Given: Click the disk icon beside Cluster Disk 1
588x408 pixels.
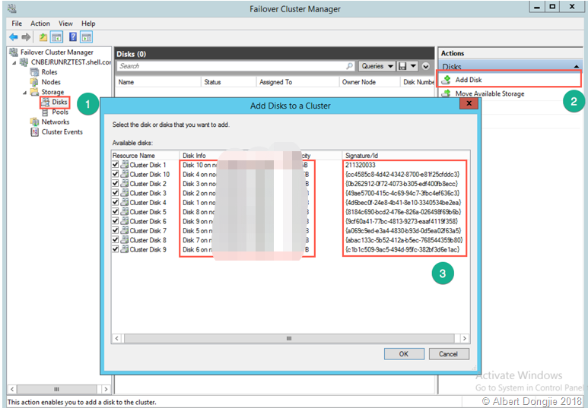Looking at the screenshot, I should (125, 165).
